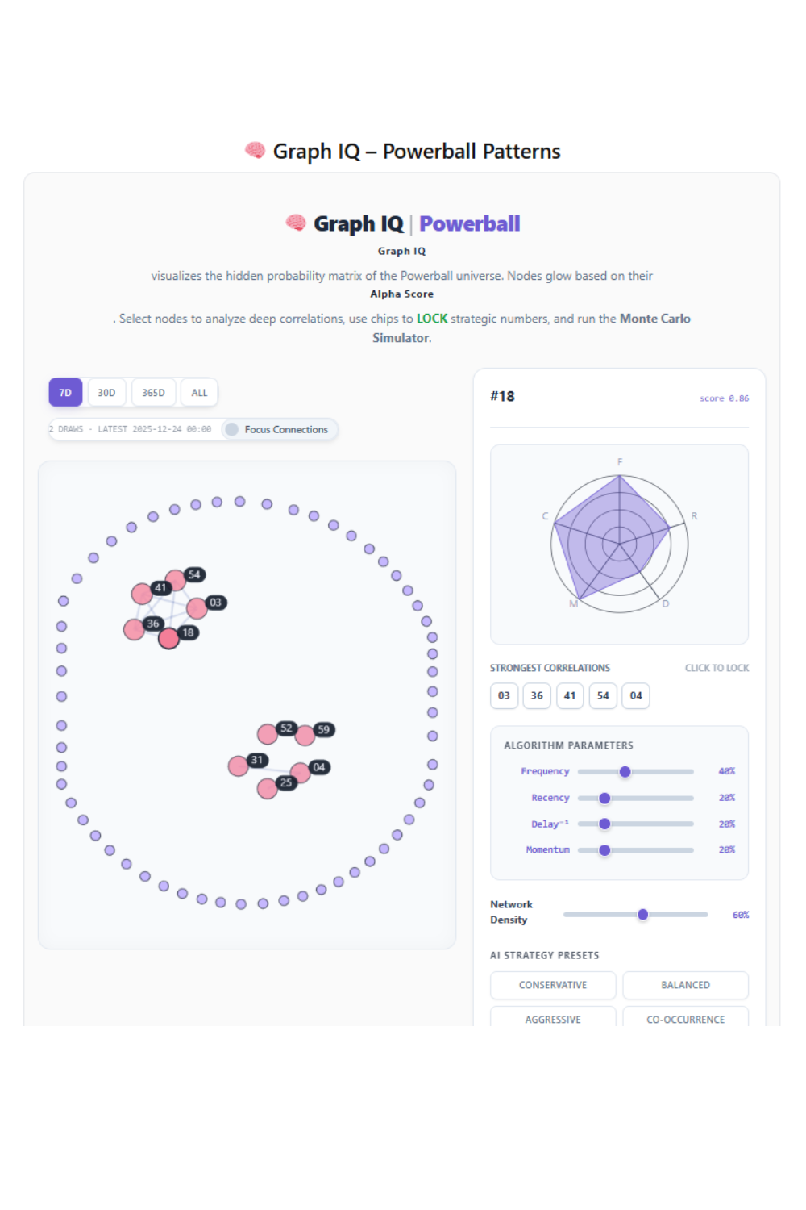806x1210 pixels.
Task: Click the radar chart for number 18
Action: coord(619,544)
